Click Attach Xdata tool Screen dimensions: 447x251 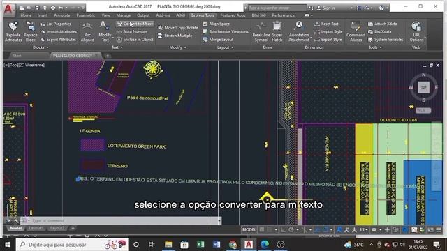[382, 24]
